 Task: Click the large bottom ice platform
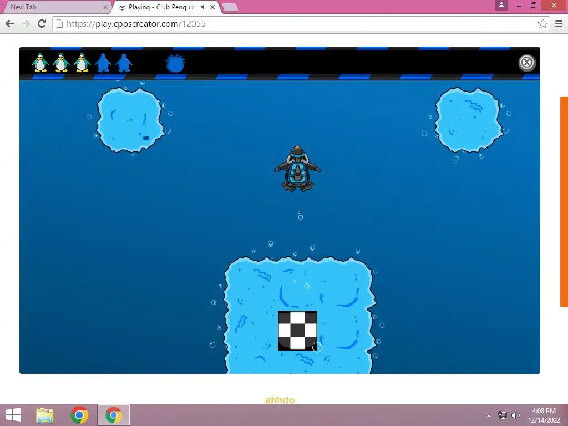[x=299, y=315]
